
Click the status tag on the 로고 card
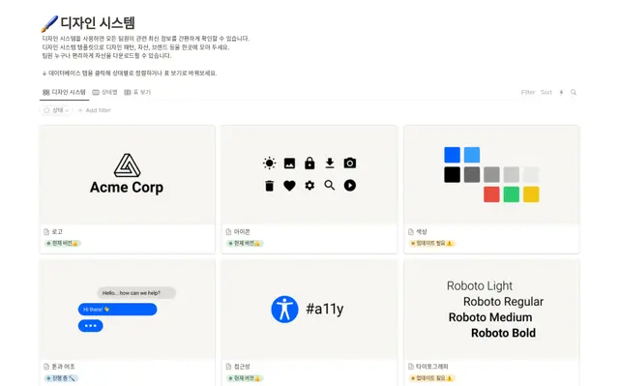(62, 243)
